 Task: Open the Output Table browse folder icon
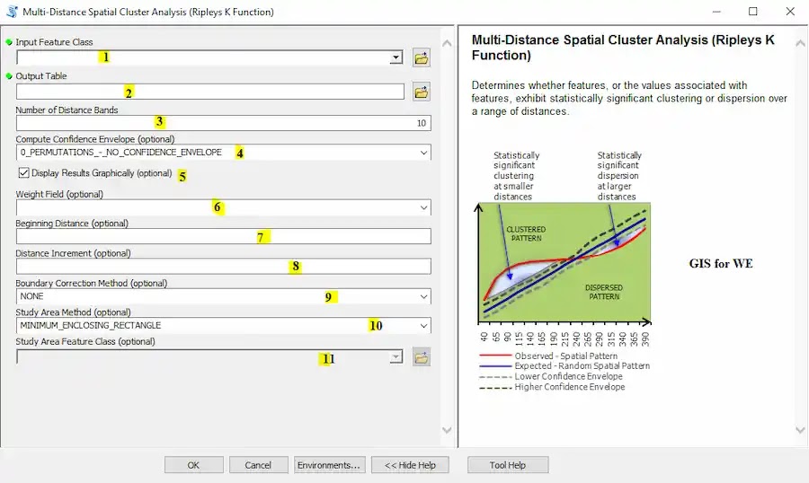pos(421,92)
